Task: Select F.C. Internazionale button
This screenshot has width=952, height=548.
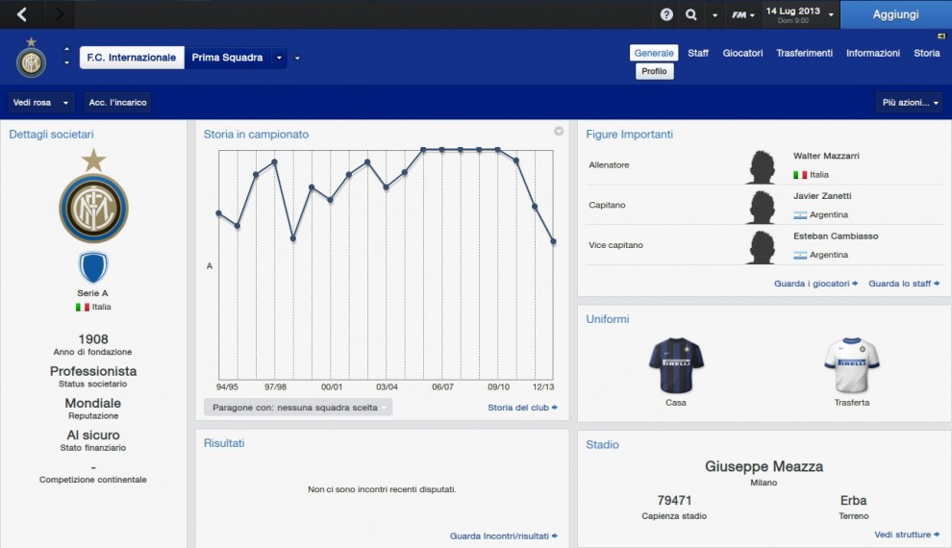Action: (131, 58)
